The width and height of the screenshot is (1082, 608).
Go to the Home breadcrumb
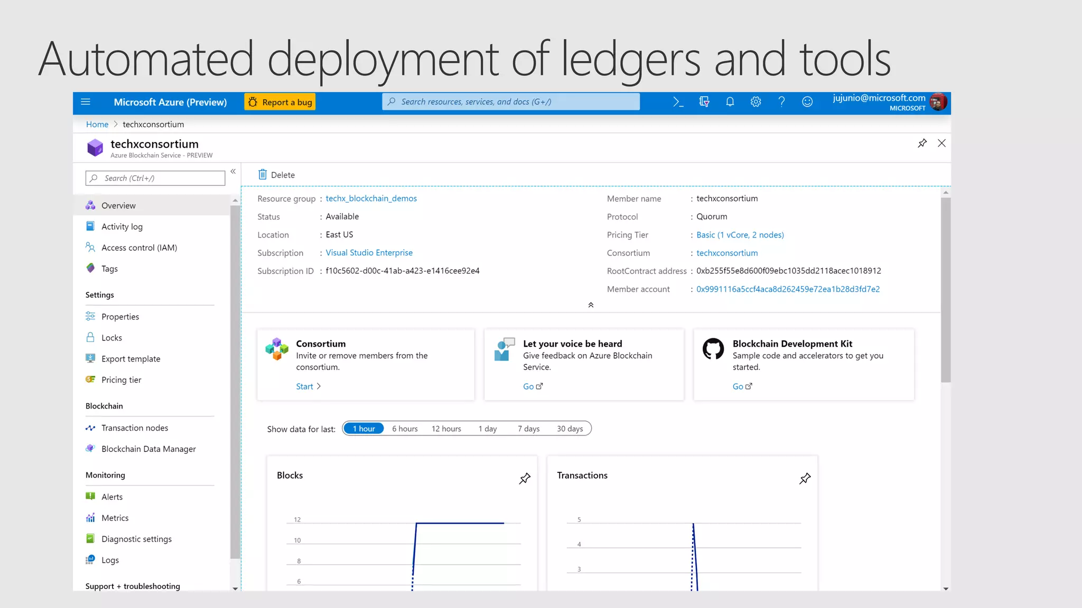coord(97,124)
